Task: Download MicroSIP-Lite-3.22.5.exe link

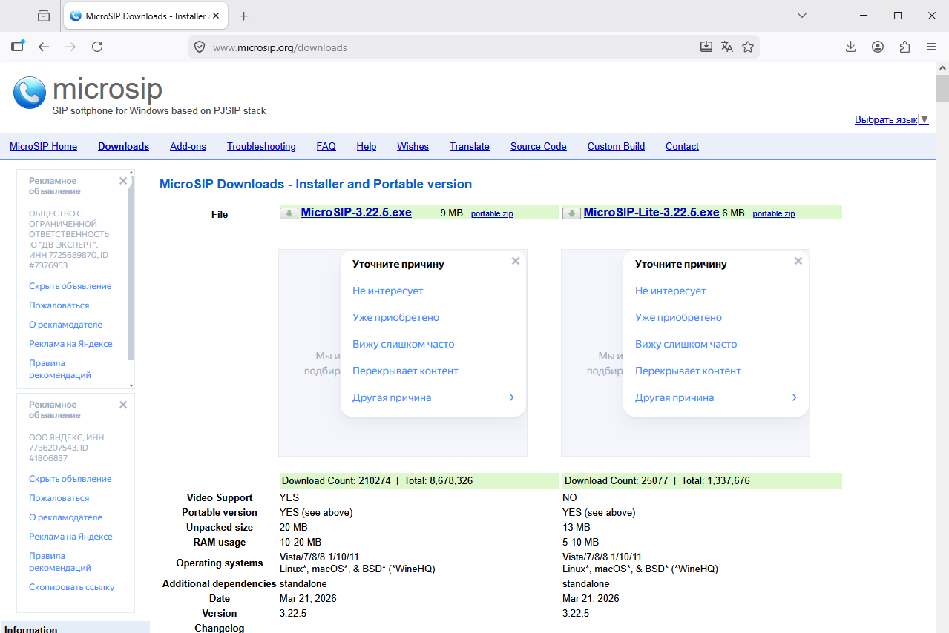Action: point(651,213)
